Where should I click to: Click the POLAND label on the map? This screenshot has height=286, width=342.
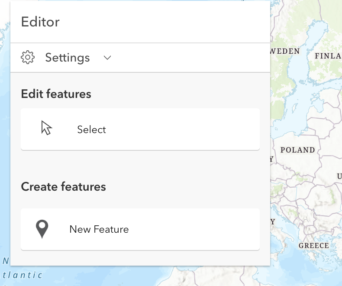click(x=297, y=150)
